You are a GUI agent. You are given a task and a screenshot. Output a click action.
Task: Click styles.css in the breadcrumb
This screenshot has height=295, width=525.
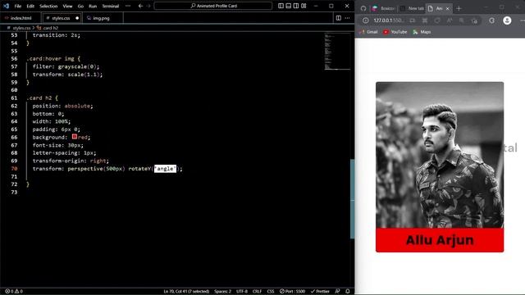21,28
